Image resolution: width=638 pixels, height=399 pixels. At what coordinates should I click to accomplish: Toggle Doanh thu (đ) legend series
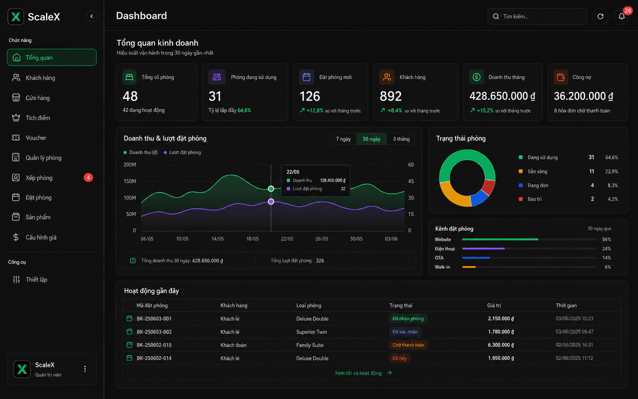tap(140, 152)
